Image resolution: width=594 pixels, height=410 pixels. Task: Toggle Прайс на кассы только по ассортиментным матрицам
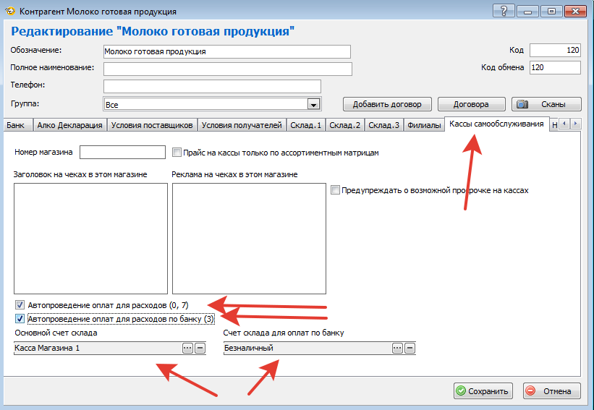(177, 153)
